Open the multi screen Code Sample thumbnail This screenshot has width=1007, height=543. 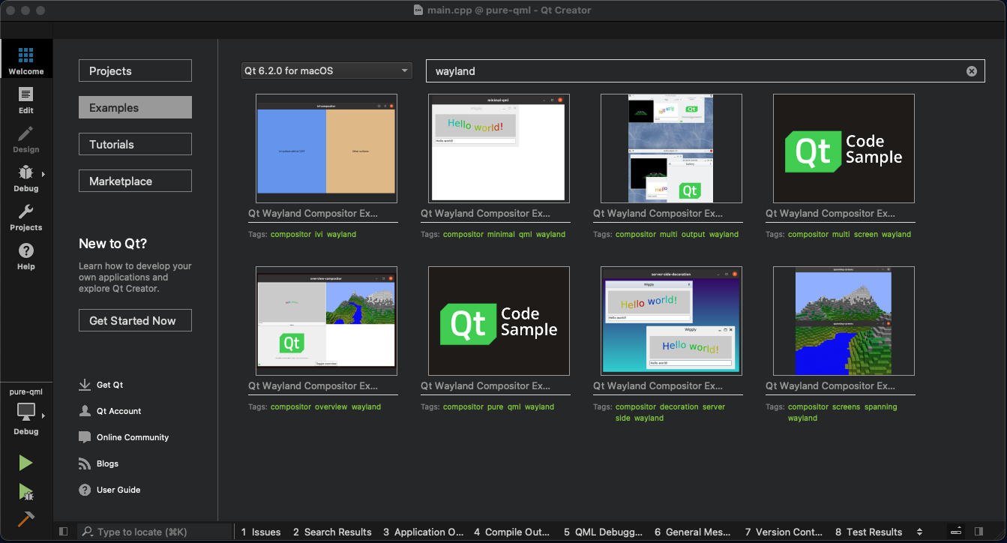(x=844, y=148)
